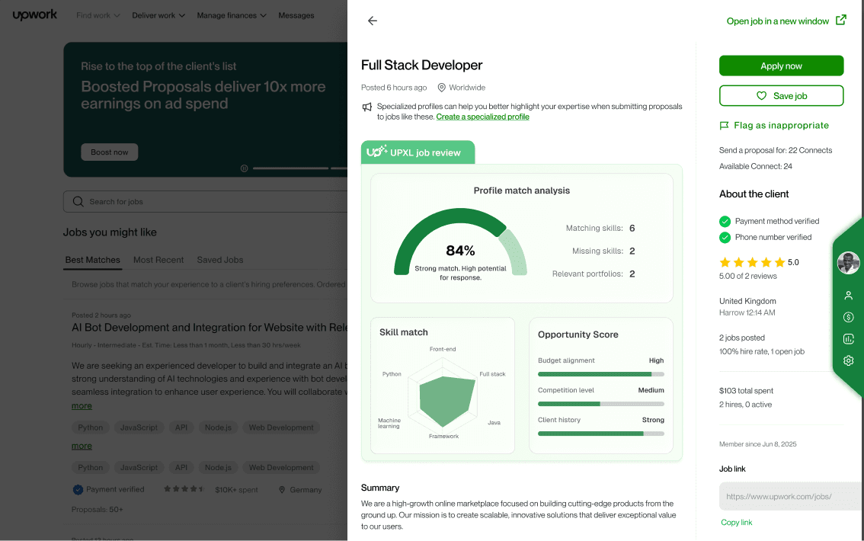Select the UPXL job review tab

tap(418, 152)
